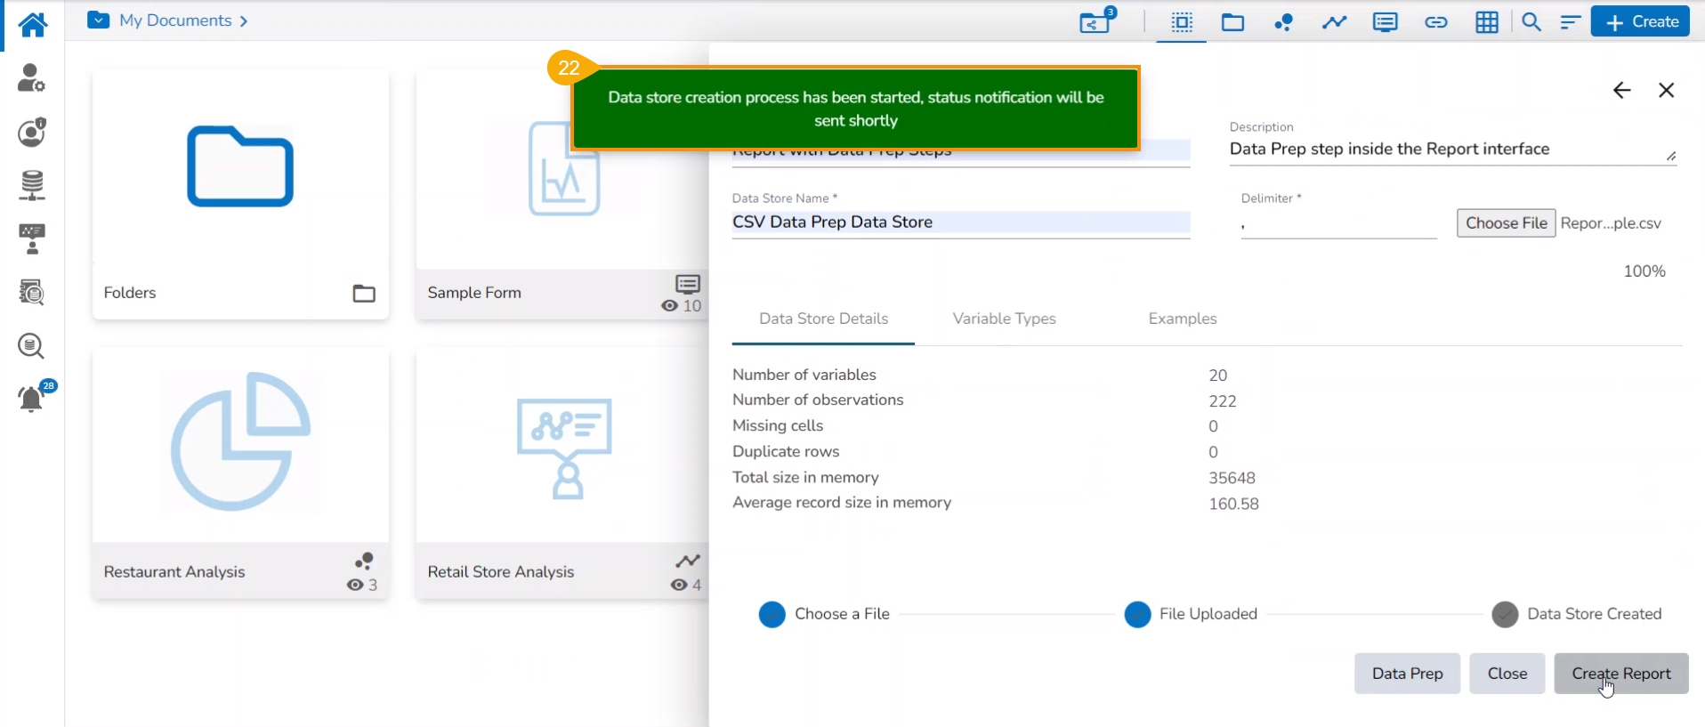Screen dimensions: 1705x727
Task: Select the File Uploaded step circle
Action: (1137, 614)
